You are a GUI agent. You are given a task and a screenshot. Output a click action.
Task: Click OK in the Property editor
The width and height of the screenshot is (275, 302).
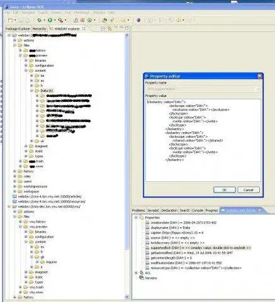(225, 190)
